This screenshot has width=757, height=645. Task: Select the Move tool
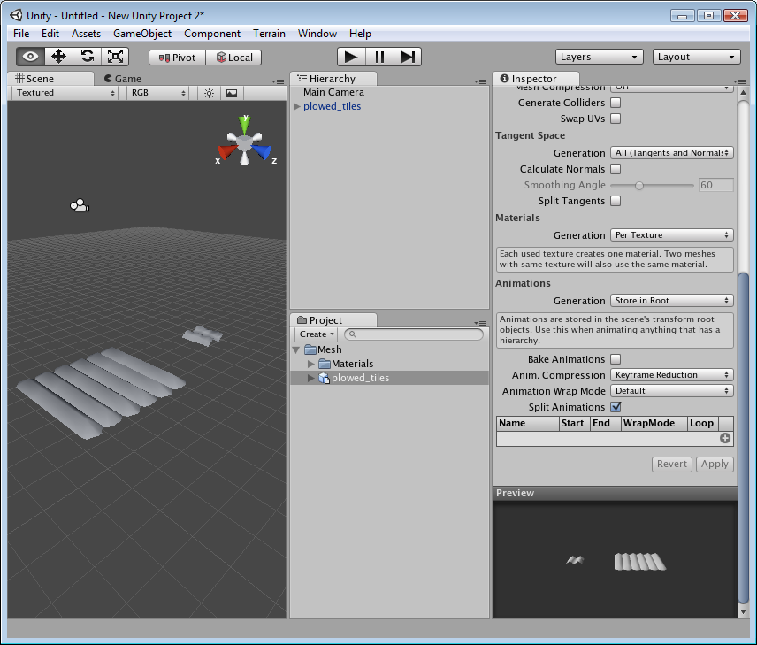tap(57, 56)
